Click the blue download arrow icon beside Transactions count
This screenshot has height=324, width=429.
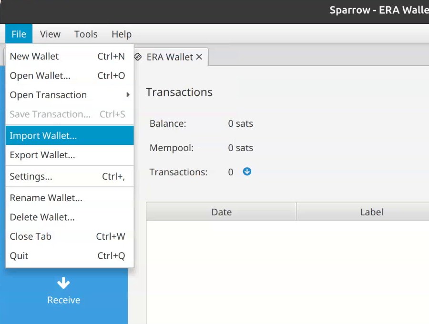[247, 172]
